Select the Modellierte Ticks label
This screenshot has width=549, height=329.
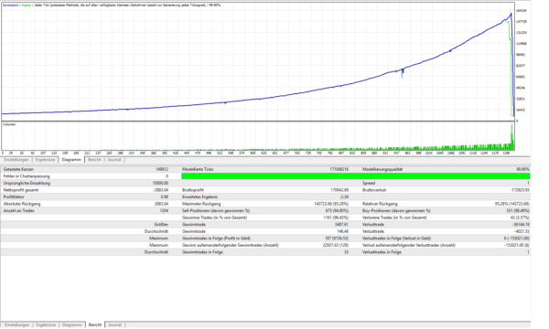(198, 169)
